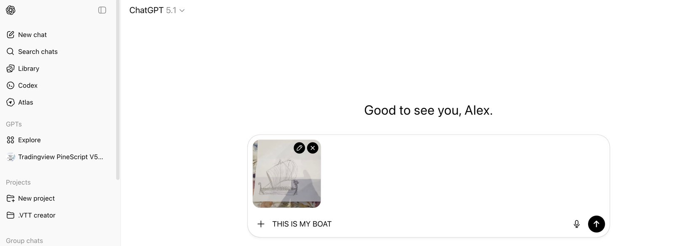Open the Tradingview PineScript V5 GPT
Viewport: 674px width, 246px height.
click(x=60, y=157)
